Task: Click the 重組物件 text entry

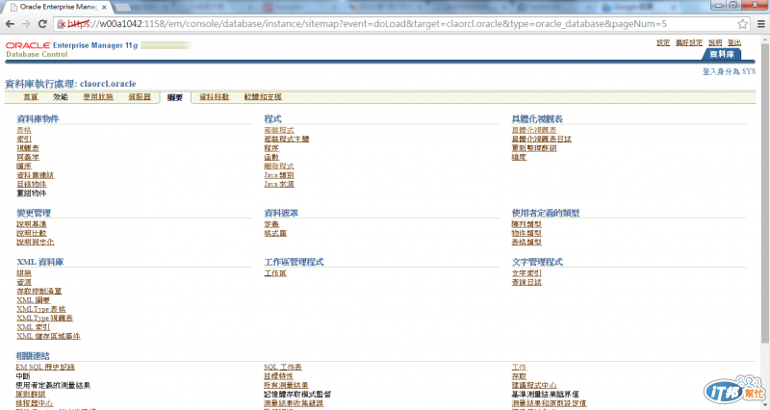Action: [32, 193]
